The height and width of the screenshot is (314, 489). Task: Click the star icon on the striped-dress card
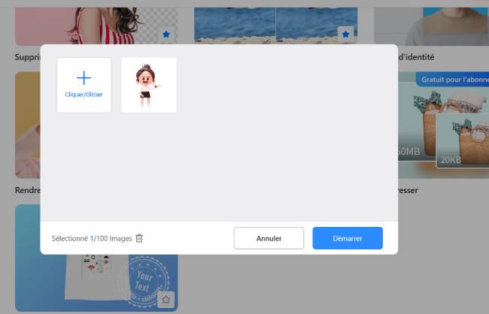166,35
